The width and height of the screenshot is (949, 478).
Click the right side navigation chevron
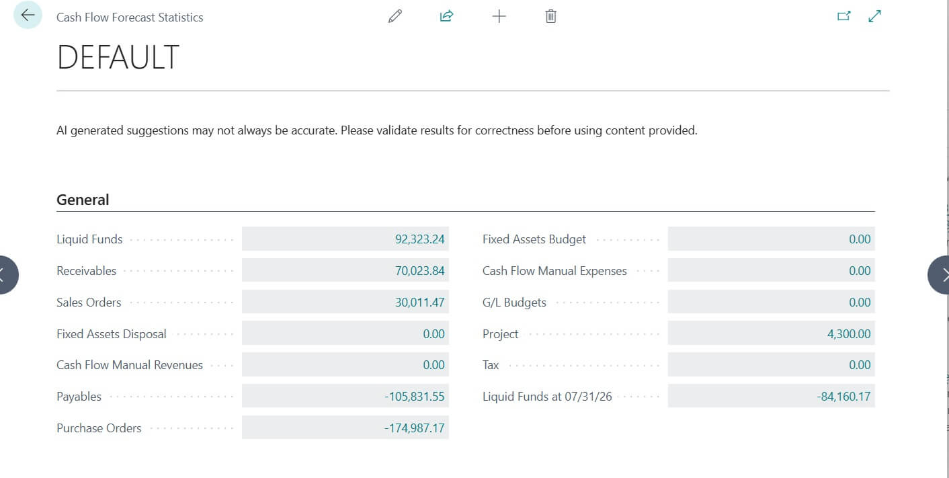[x=942, y=275]
